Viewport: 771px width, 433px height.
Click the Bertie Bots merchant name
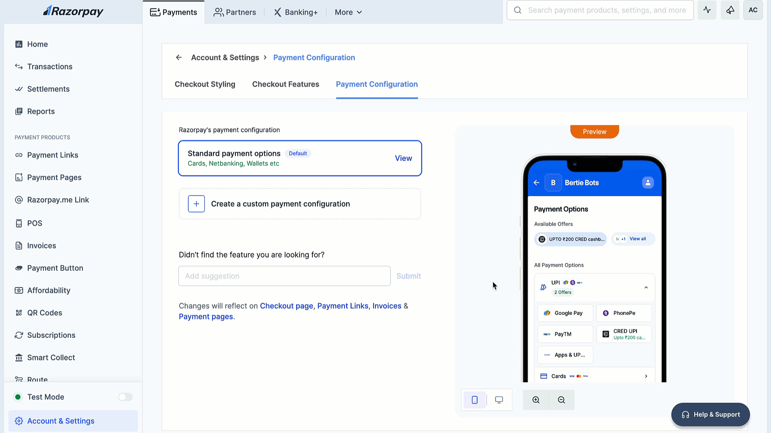(581, 183)
